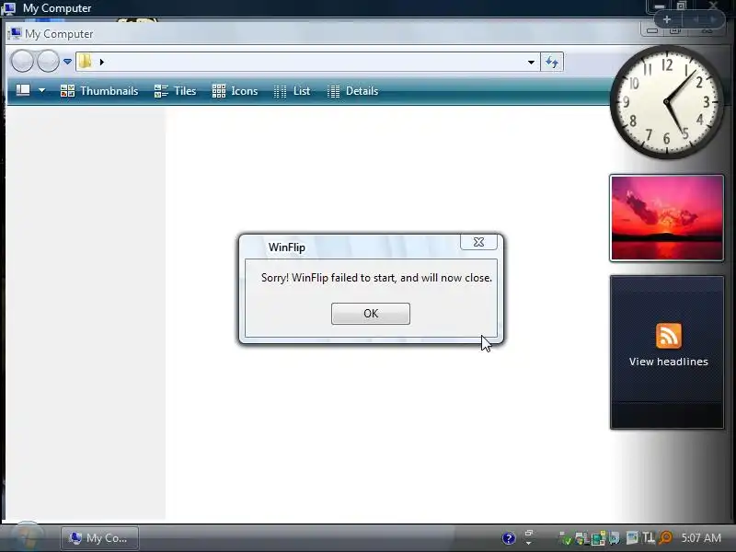
Task: Click the orange RSS feed icon
Action: (669, 336)
